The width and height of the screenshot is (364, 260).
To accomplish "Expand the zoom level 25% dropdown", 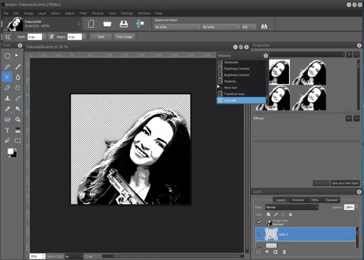I will click(44, 256).
